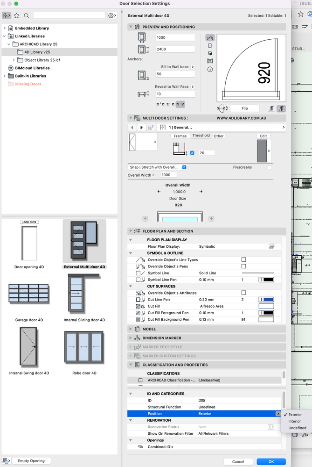Click the Empty Opening button
Viewport: 312px width, 467px height.
(31, 460)
